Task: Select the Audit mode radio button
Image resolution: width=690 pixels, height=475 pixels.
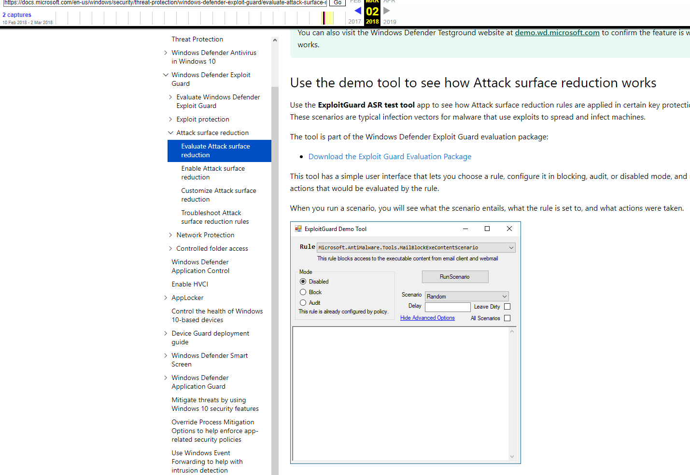Action: (x=303, y=303)
